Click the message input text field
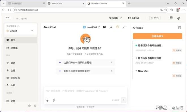The height and width of the screenshot is (112, 187). (85, 93)
